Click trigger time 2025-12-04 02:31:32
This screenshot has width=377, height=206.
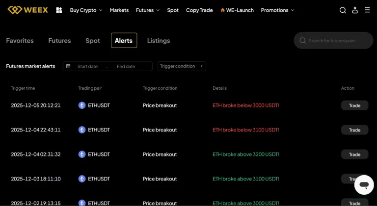tap(35, 154)
